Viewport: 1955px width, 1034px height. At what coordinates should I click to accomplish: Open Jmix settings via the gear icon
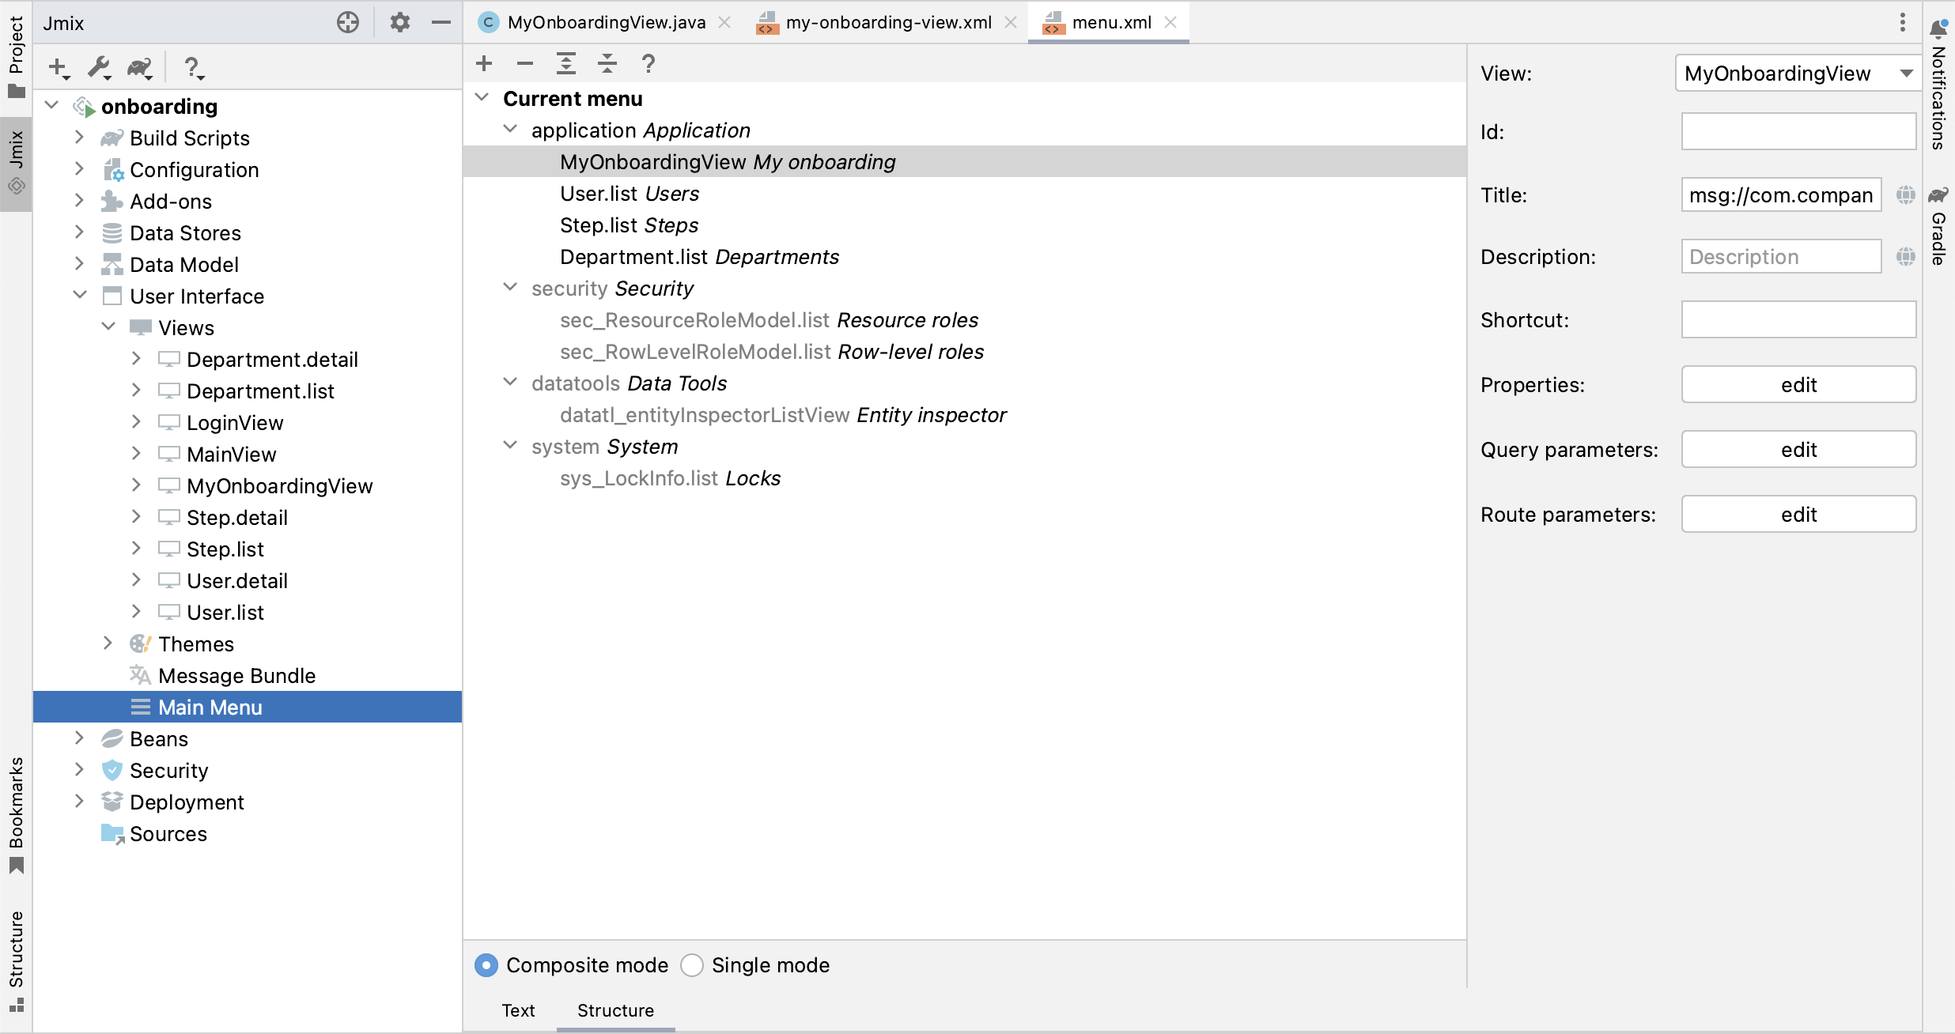[x=399, y=22]
